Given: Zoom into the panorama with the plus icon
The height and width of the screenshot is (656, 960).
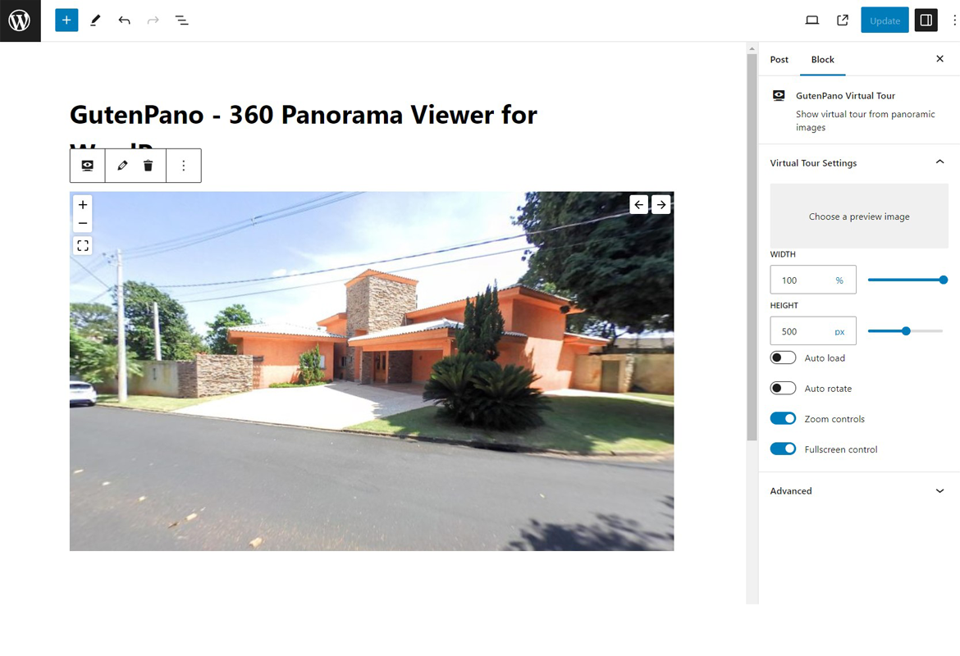Looking at the screenshot, I should tap(82, 204).
